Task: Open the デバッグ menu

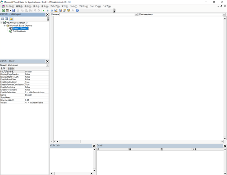Action: [55, 7]
